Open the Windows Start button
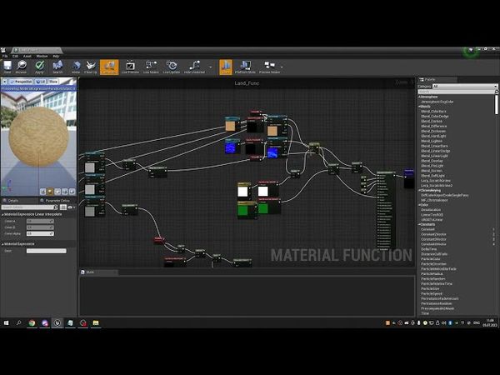Image resolution: width=500 pixels, height=375 pixels. pyautogui.click(x=6, y=323)
